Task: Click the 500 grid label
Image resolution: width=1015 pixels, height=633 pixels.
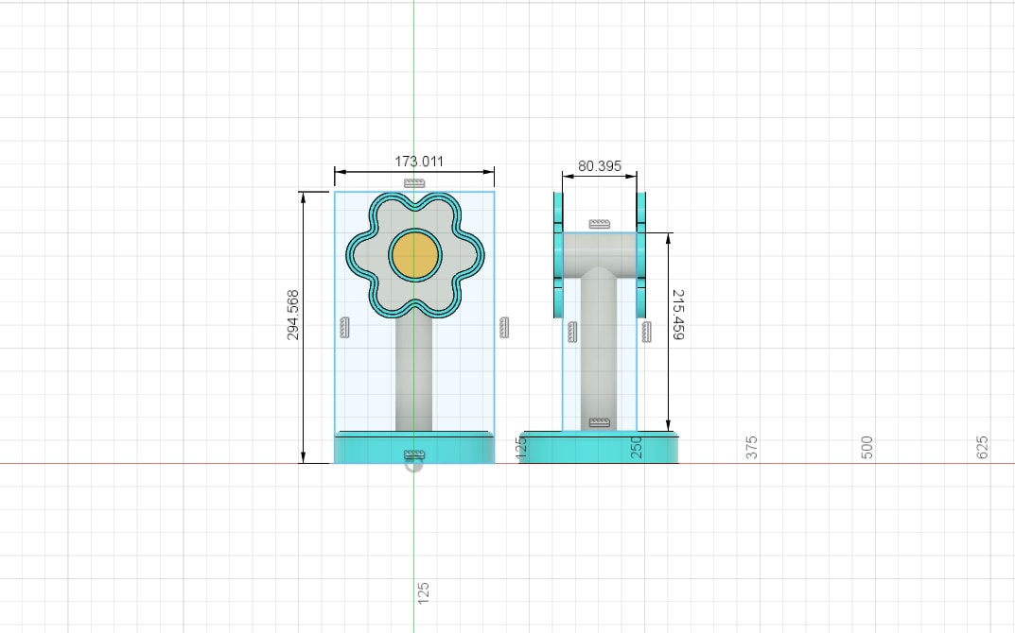Action: coord(866,448)
